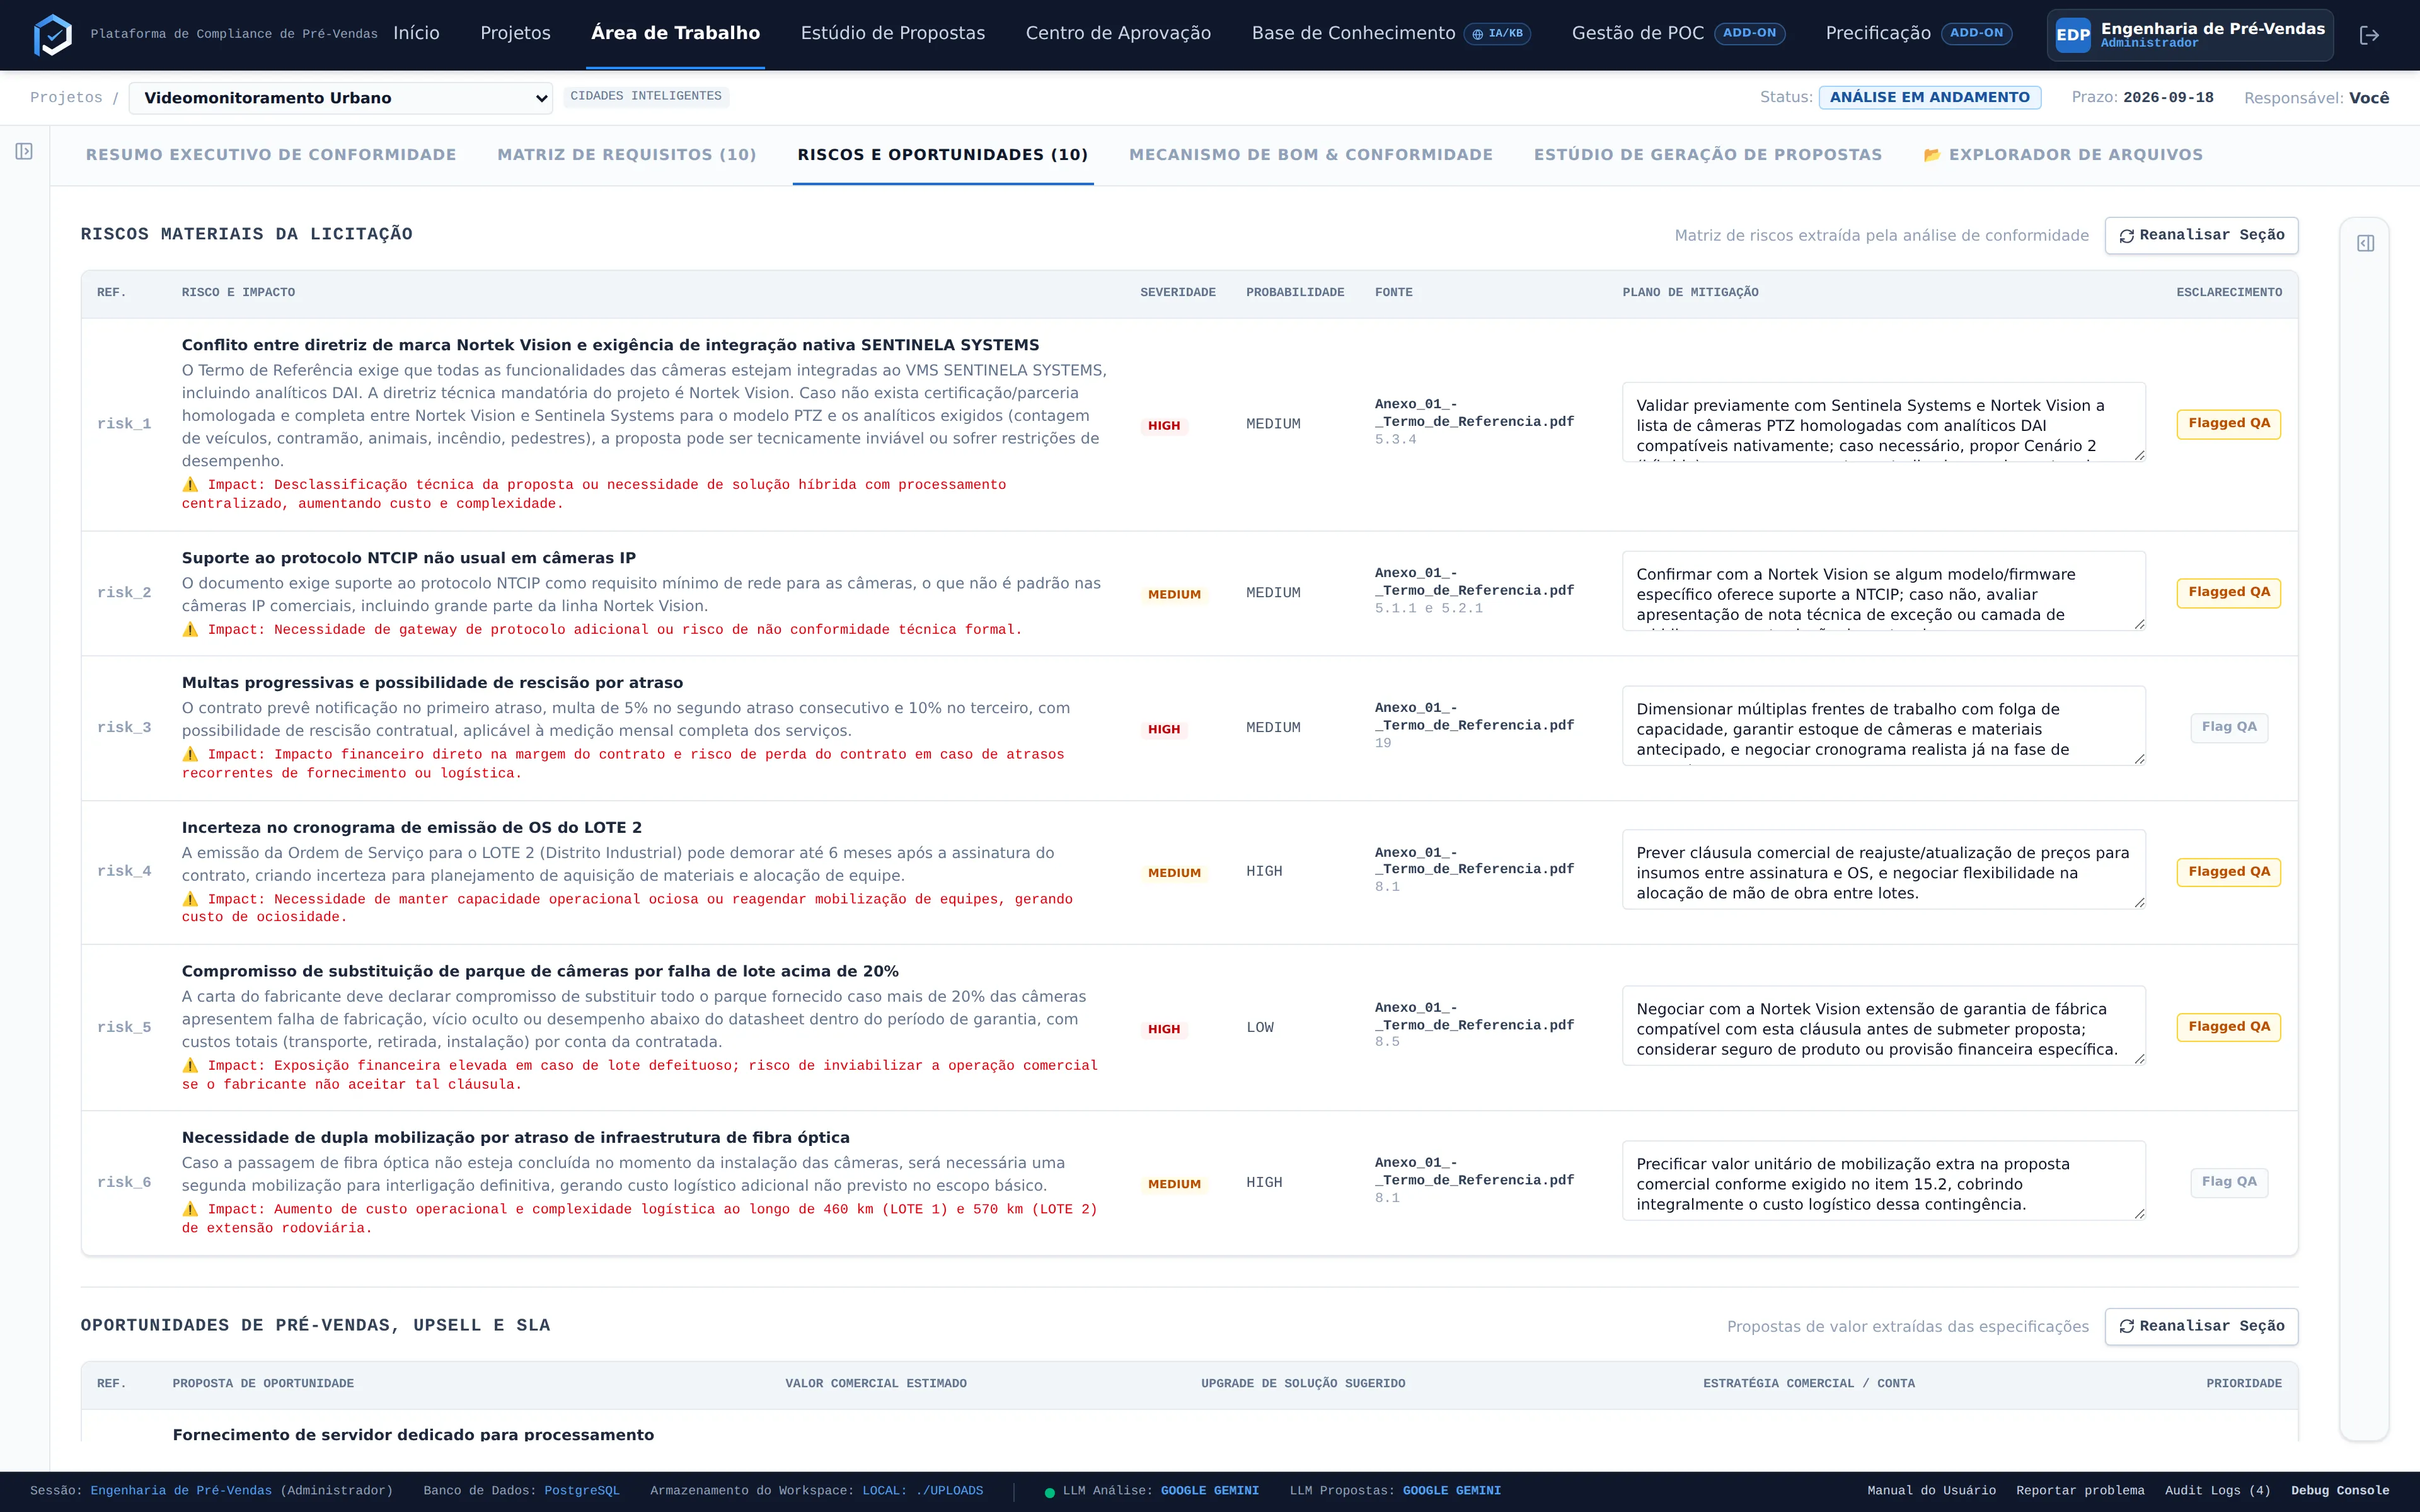Screen dimensions: 2420x1512
Task: Click the logout icon in header
Action: tap(2369, 35)
